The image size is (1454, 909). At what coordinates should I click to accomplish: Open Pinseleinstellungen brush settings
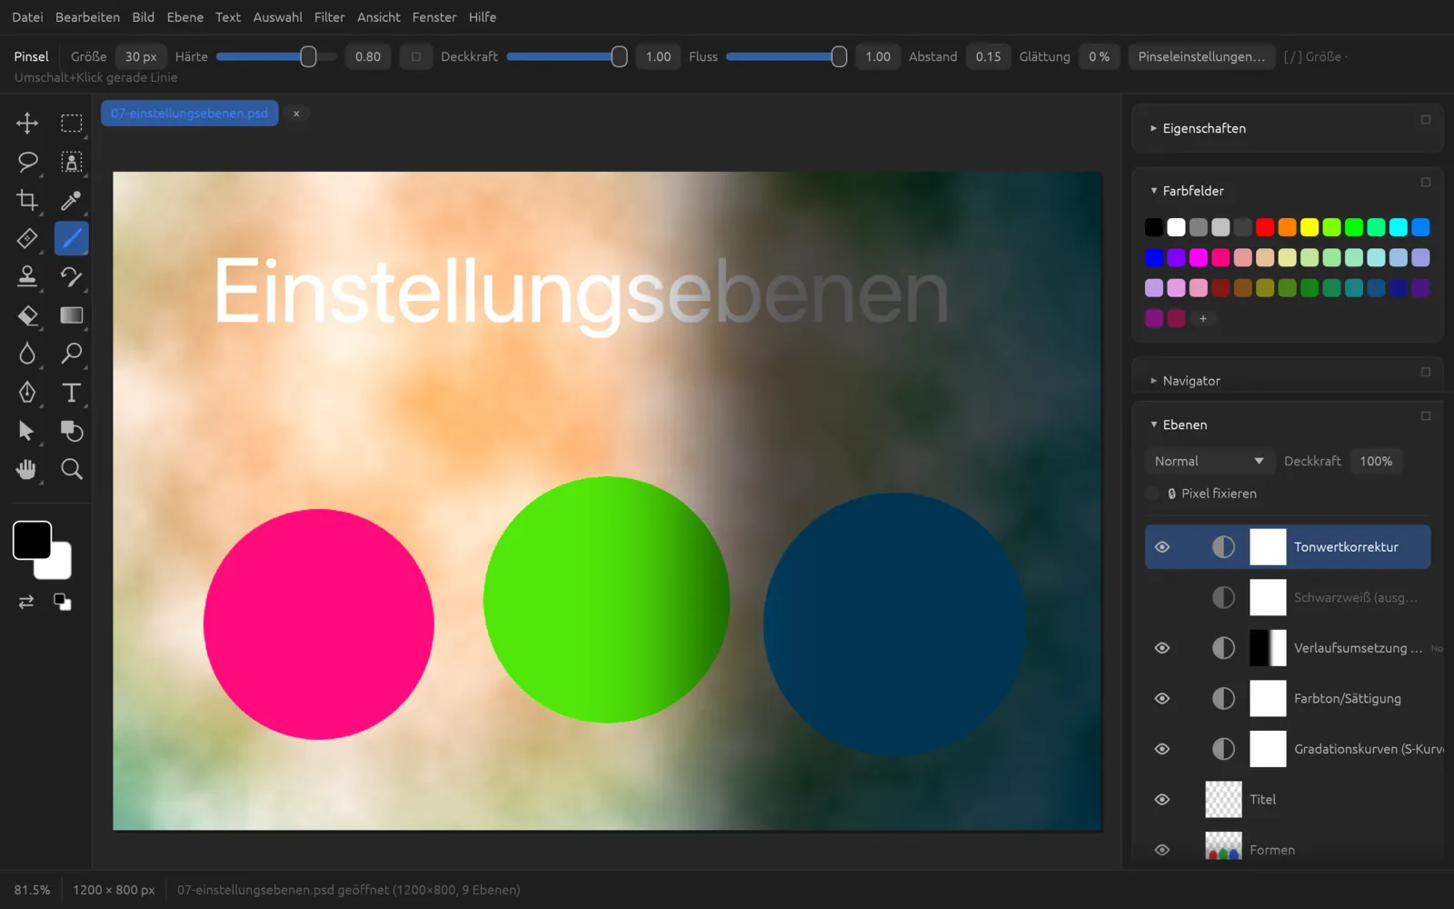(1200, 56)
